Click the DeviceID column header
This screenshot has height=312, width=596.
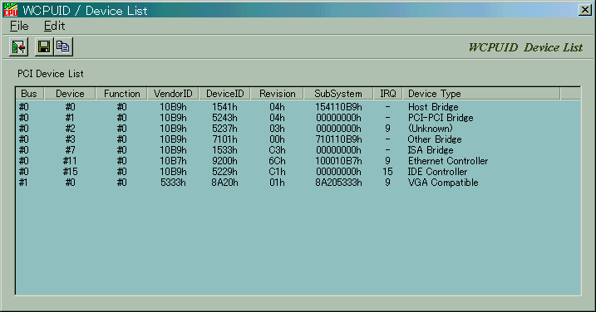(x=224, y=94)
